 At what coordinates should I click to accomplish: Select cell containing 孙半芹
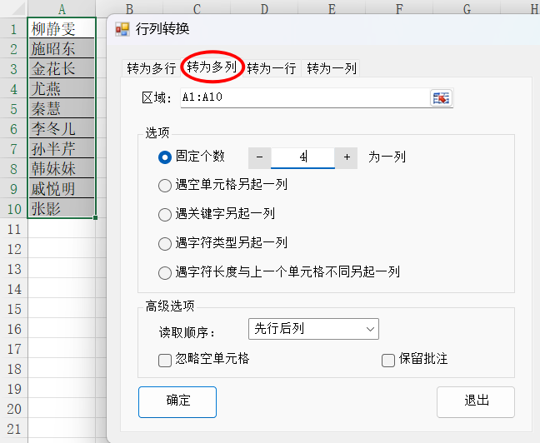pos(62,148)
